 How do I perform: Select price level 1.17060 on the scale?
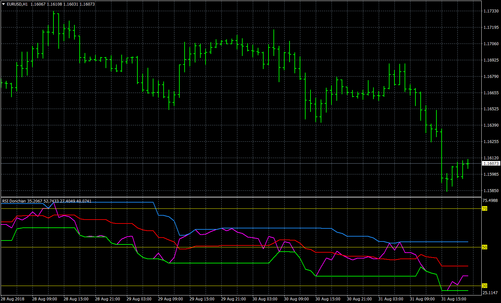[491, 44]
